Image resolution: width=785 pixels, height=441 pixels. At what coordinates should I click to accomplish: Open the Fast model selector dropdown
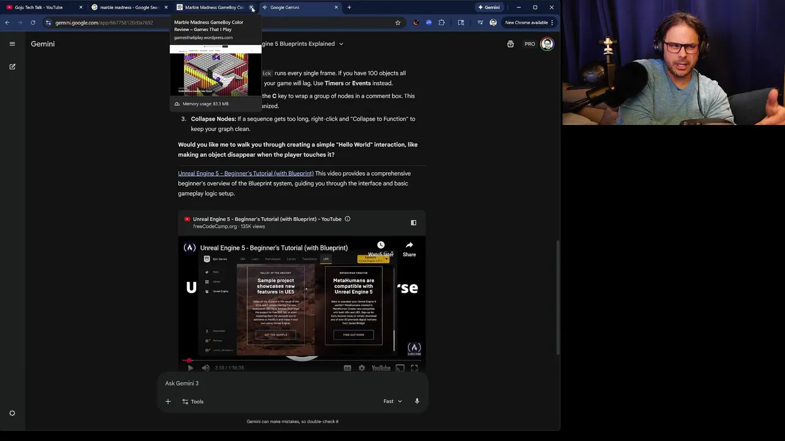(393, 402)
